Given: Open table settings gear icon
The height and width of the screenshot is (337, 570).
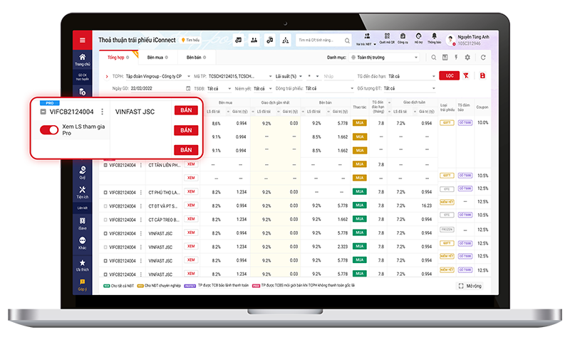Looking at the screenshot, I should point(467,58).
